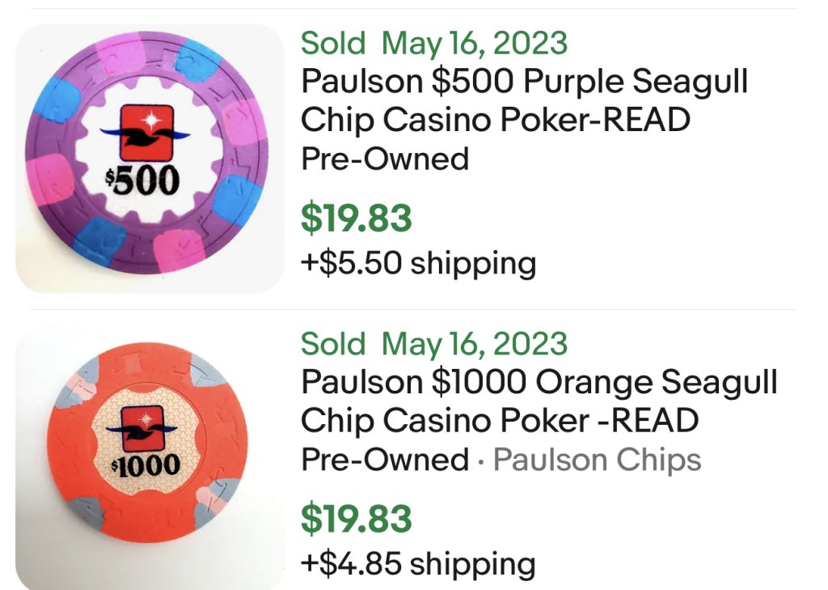This screenshot has width=828, height=590.
Task: Click the Sold label on the $500 listing
Action: click(333, 43)
